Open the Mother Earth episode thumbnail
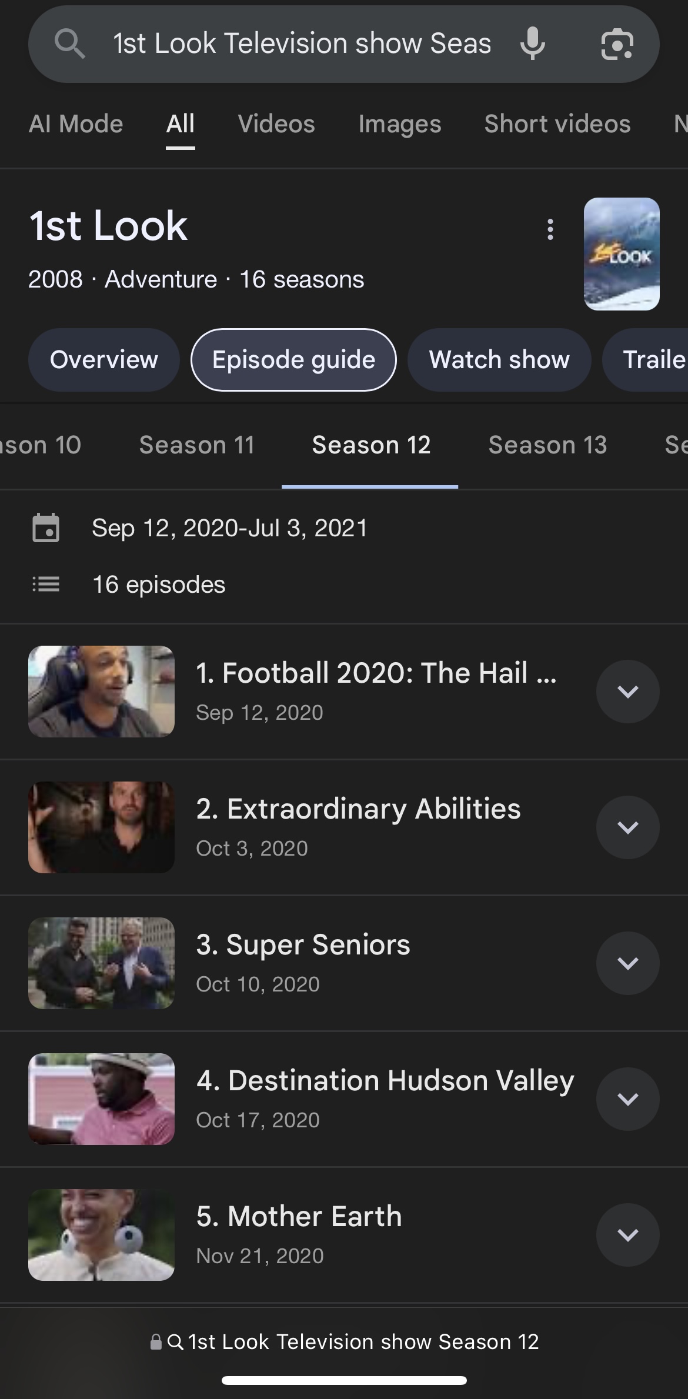The image size is (688, 1399). point(101,1235)
